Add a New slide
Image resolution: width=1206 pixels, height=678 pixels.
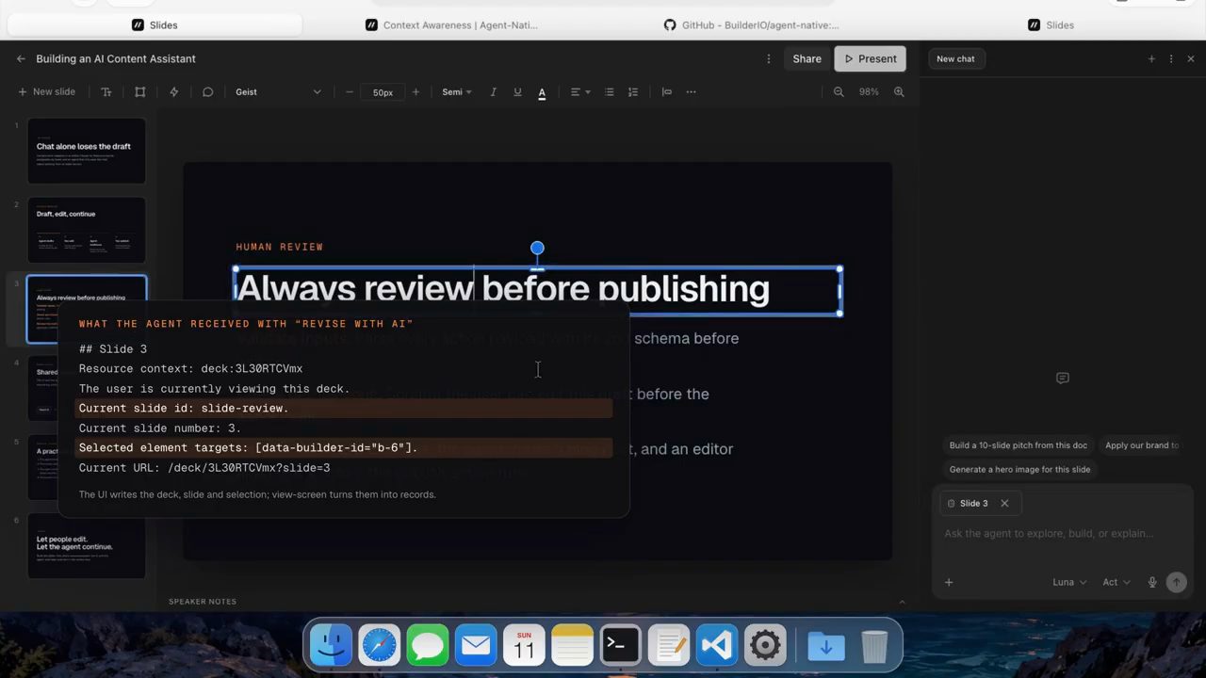tap(46, 92)
